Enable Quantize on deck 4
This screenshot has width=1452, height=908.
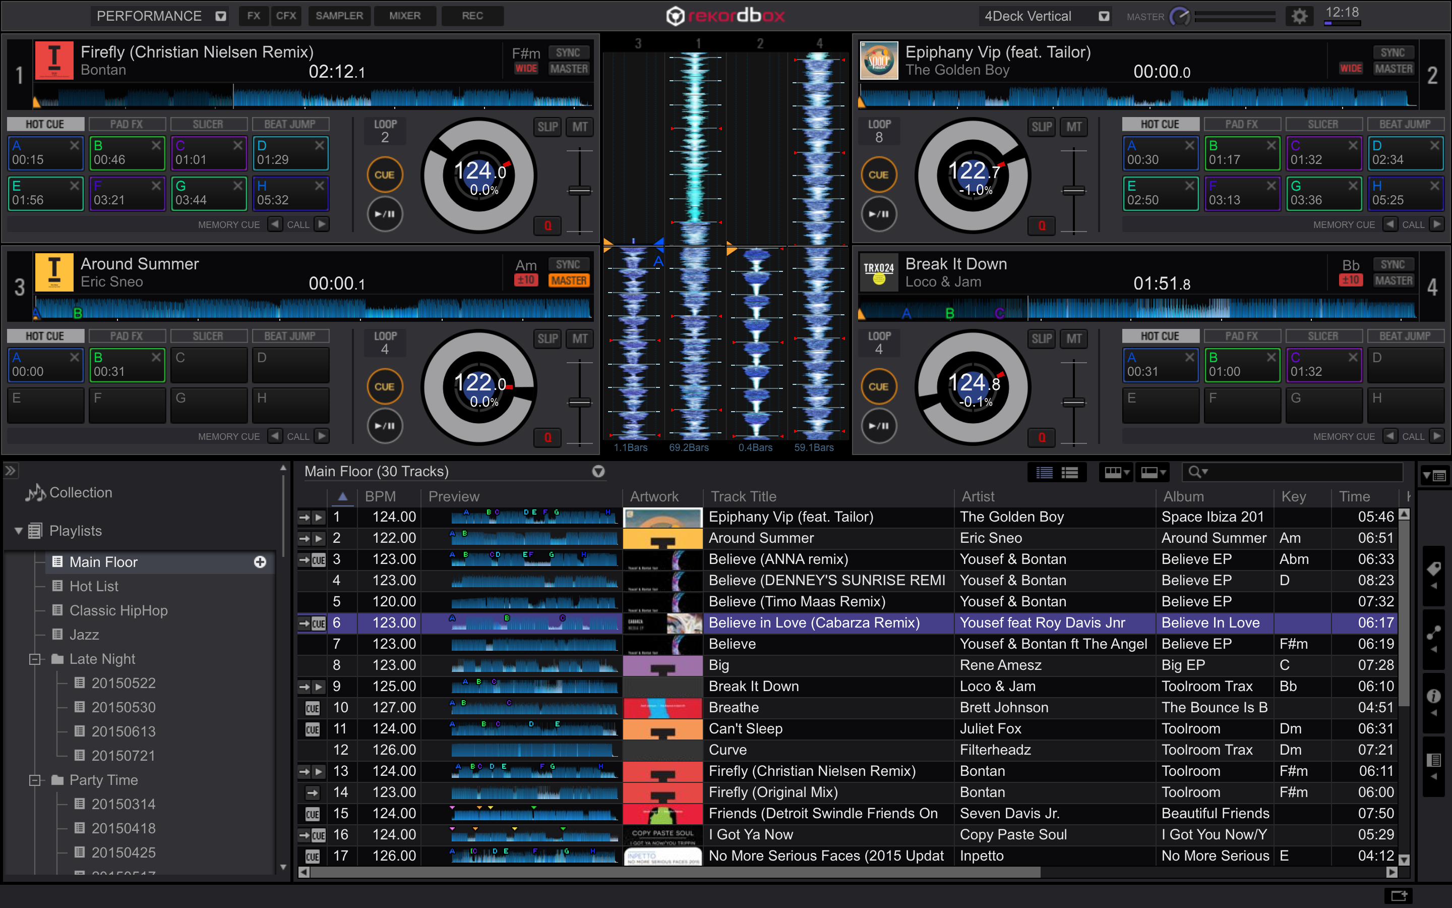point(1042,438)
